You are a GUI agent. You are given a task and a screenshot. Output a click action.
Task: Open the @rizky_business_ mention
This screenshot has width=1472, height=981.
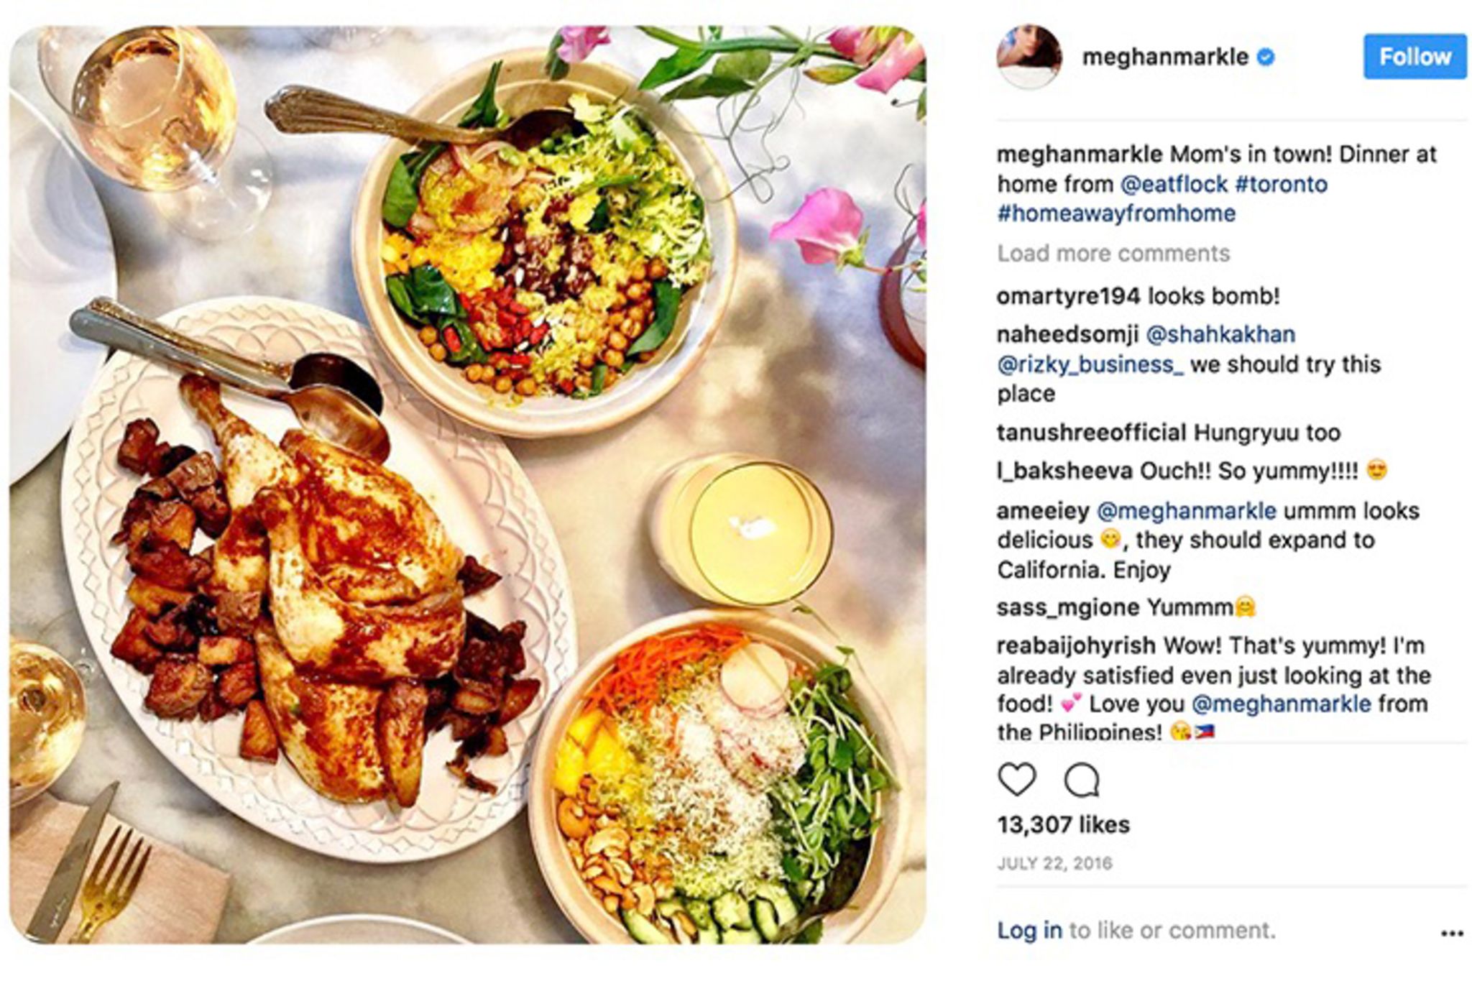coord(1090,364)
